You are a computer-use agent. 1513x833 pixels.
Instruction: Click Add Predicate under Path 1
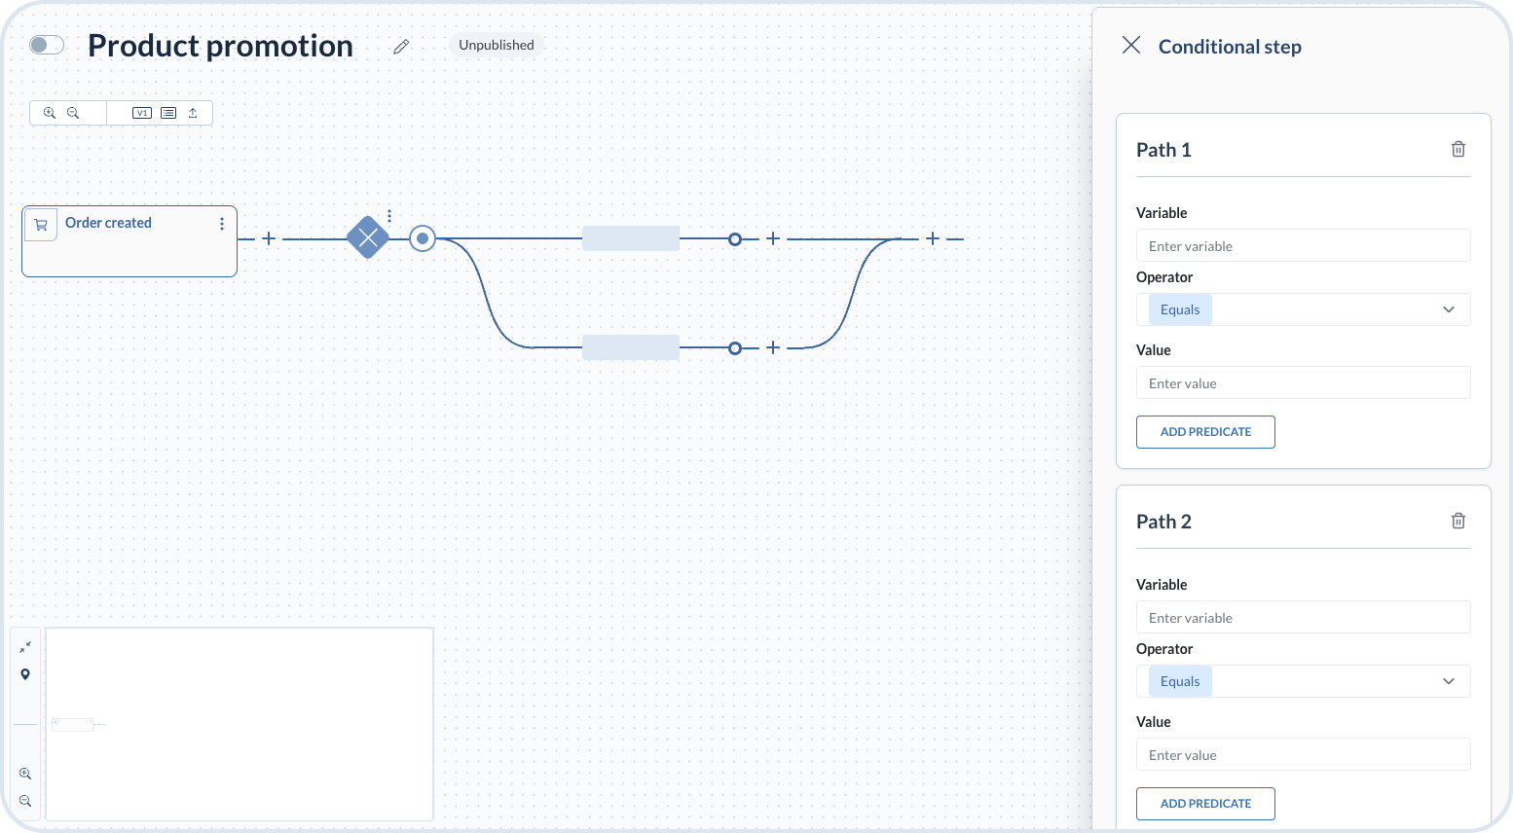[x=1205, y=432]
